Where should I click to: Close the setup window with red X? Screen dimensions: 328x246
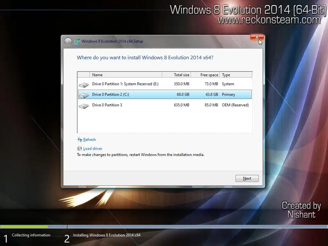tap(257, 37)
